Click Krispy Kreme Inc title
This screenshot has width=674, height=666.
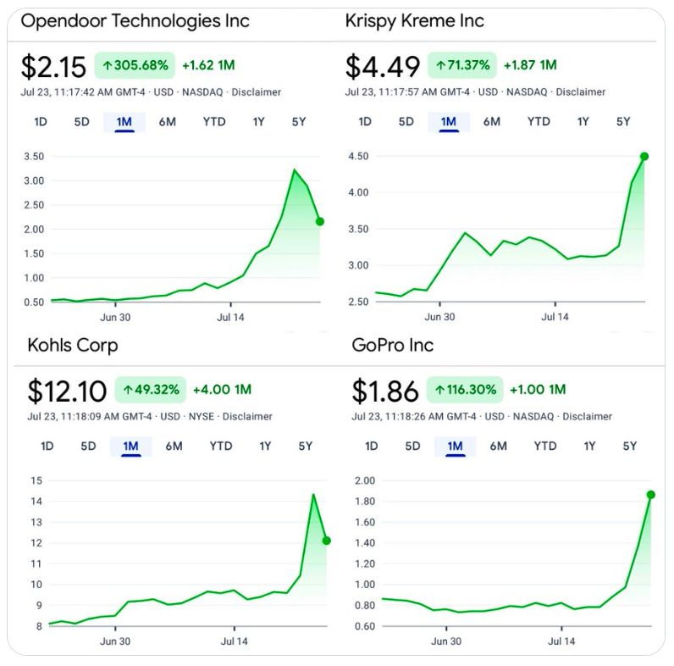[x=414, y=20]
